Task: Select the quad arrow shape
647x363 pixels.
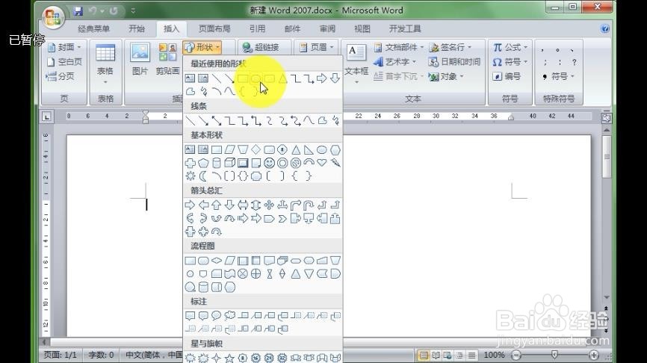Action: pyautogui.click(x=269, y=205)
